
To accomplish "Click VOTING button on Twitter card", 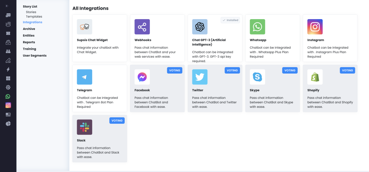I will click(x=232, y=70).
